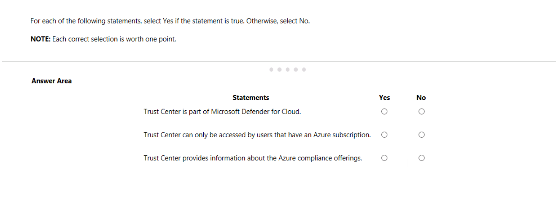556x221 pixels.
Task: Mark No for the compliance offerings statement
Action: pyautogui.click(x=421, y=158)
